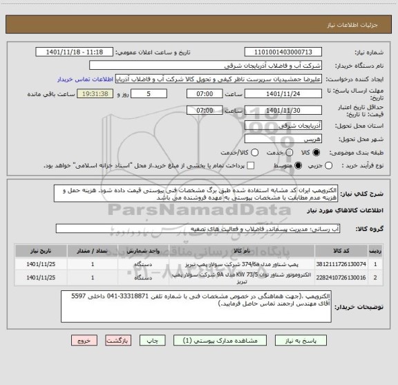Click the remaining days field showing 5
This screenshot has width=398, height=385.
pos(149,94)
